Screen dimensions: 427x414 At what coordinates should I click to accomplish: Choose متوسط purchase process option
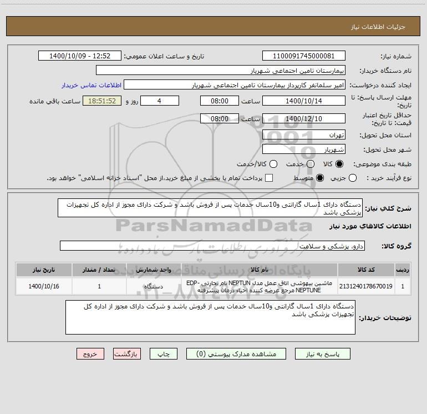pyautogui.click(x=320, y=178)
